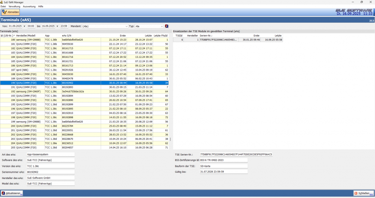The height and width of the screenshot is (198, 375).
Task: Click the TSE Serien-Nr. text field
Action: tap(236, 154)
